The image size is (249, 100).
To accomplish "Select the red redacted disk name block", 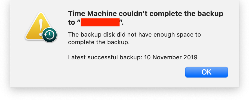I will tap(100, 22).
